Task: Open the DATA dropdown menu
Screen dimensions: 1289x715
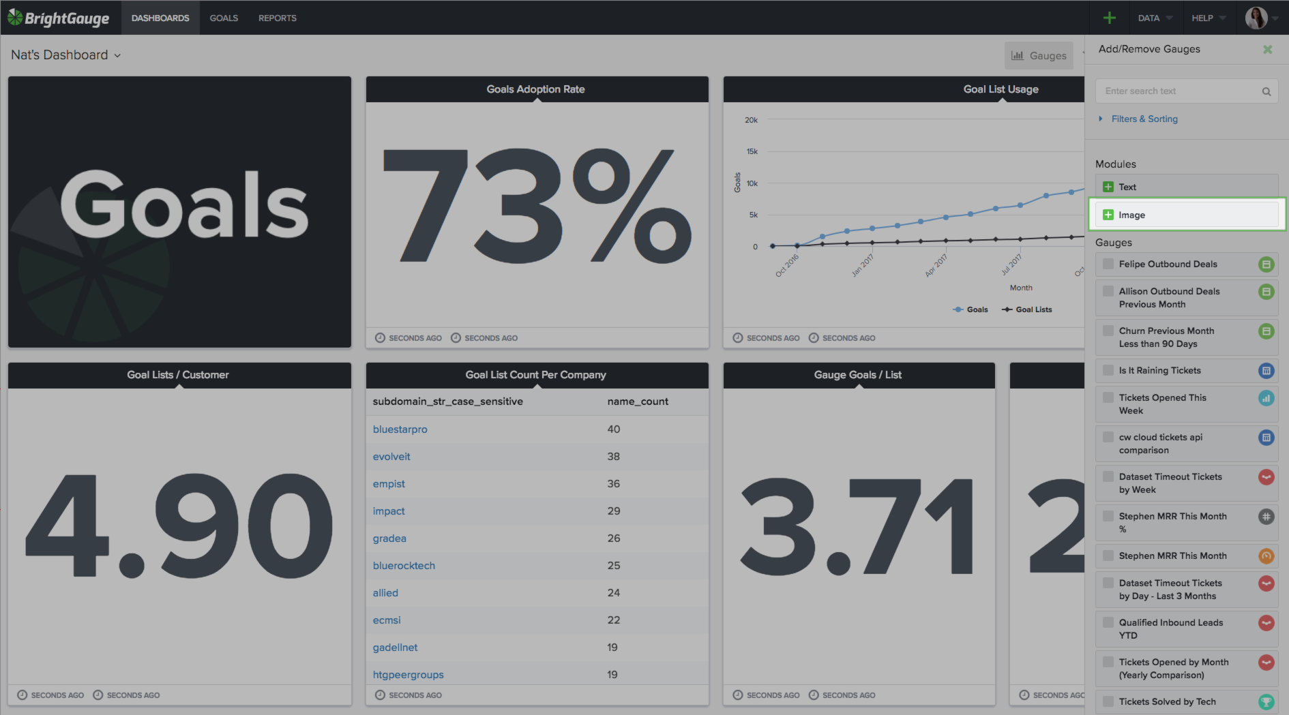Action: pyautogui.click(x=1155, y=18)
